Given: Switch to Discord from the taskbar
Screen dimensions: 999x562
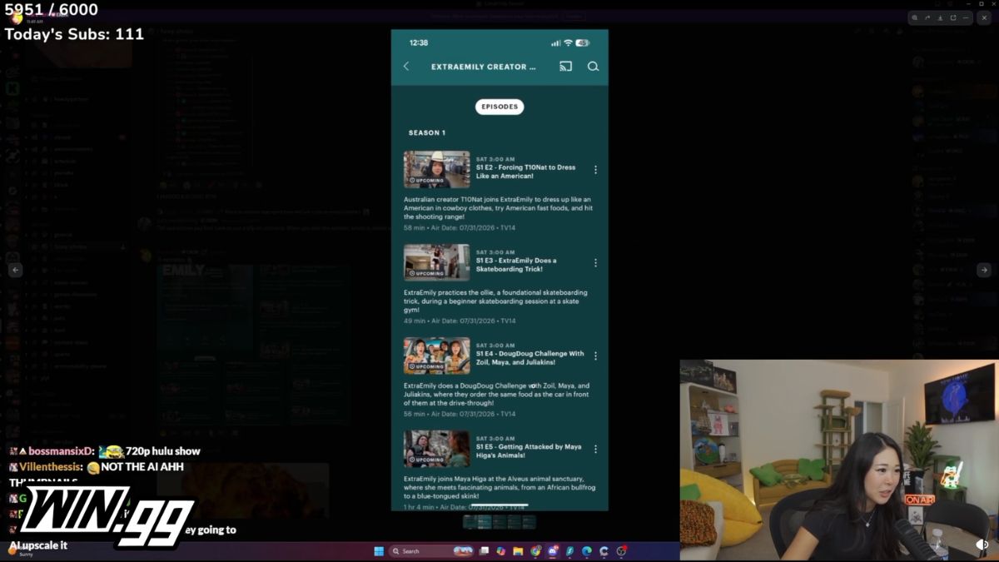Looking at the screenshot, I should (x=553, y=551).
